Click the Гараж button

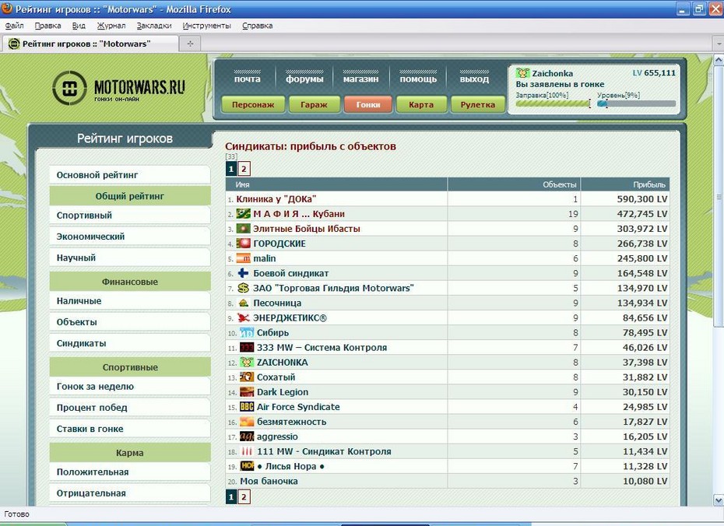[314, 105]
